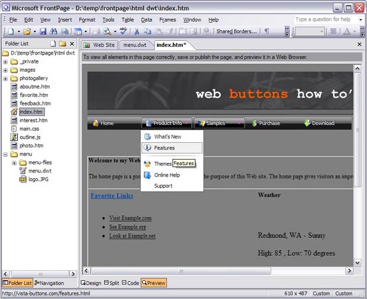The image size is (367, 299).
Task: Click the Shared Borders button
Action: 236,31
